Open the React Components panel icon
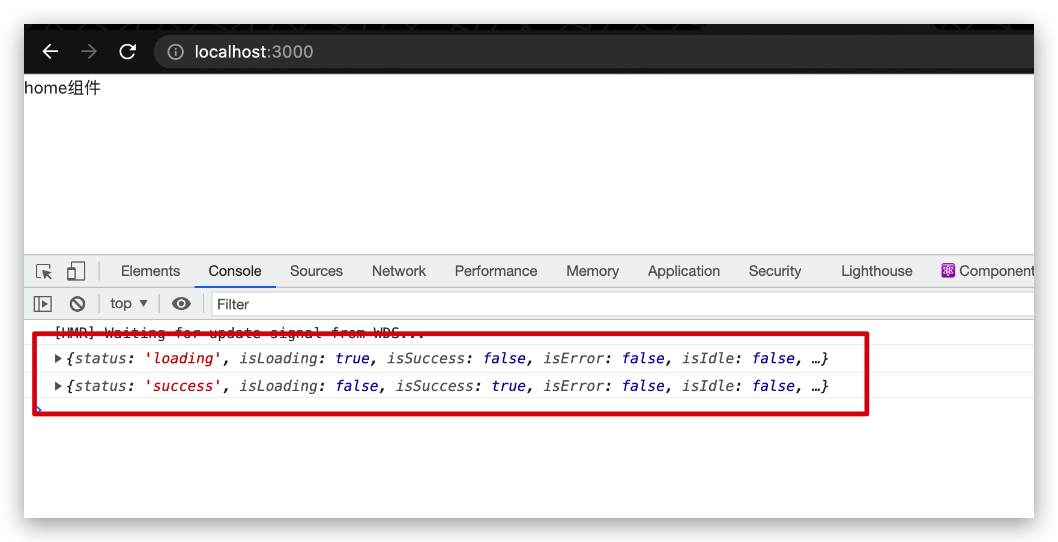Viewport: 1058px width, 542px height. click(948, 270)
